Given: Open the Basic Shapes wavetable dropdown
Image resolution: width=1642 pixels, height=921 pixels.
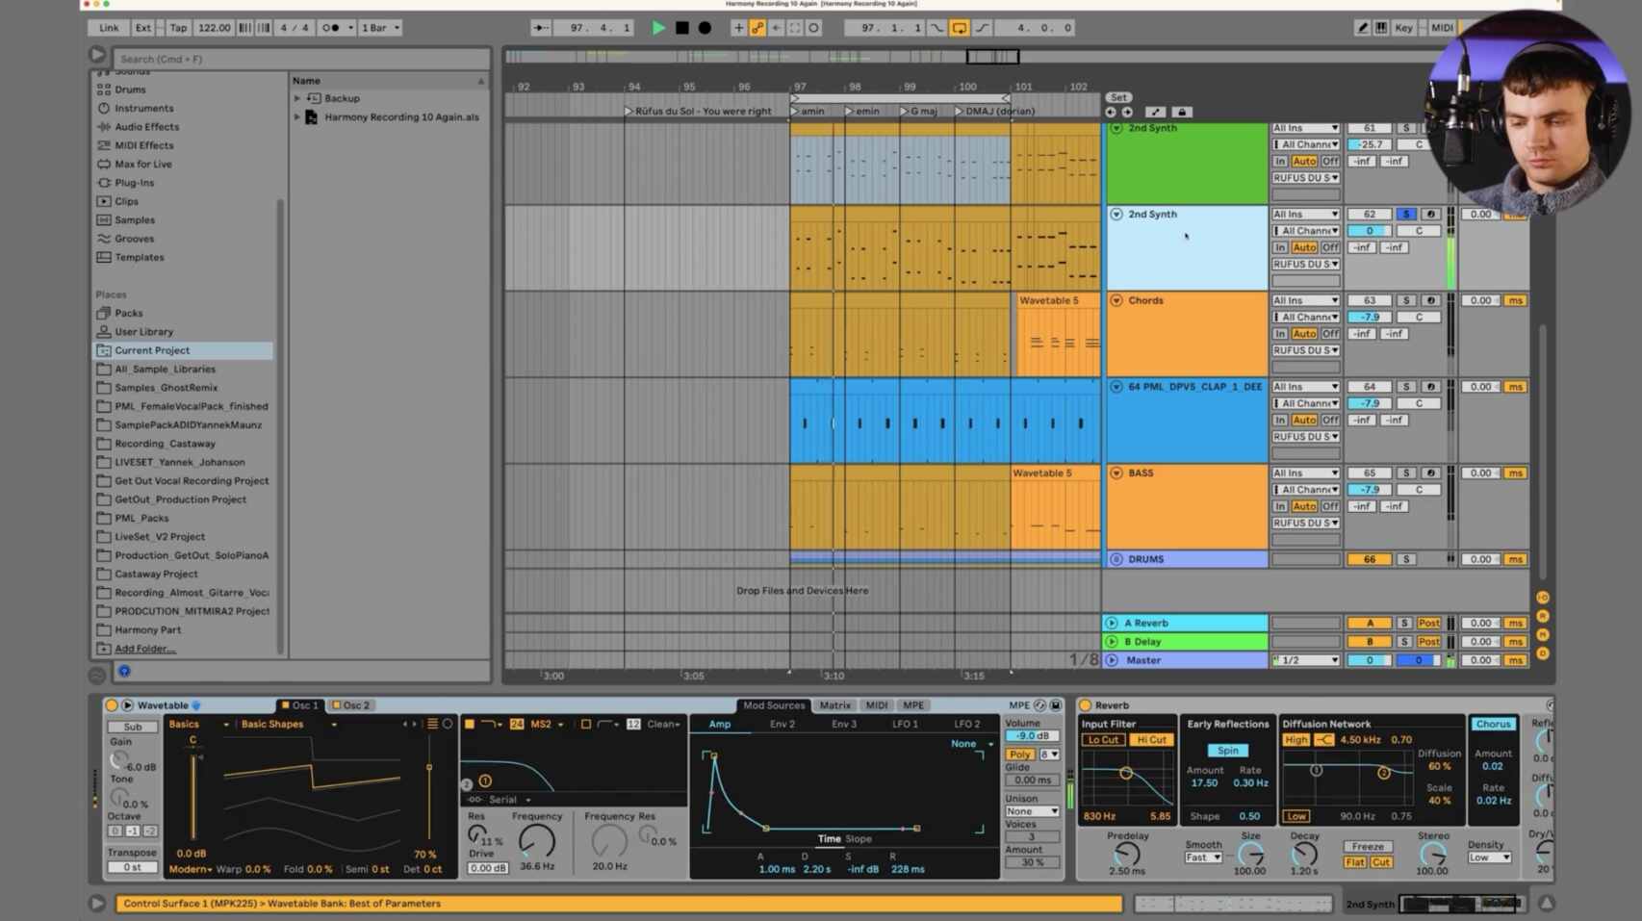Looking at the screenshot, I should pyautogui.click(x=289, y=725).
